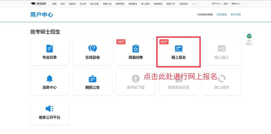Expand the more menu ellipsis in navbar
The height and width of the screenshot is (134, 271).
point(194,4)
